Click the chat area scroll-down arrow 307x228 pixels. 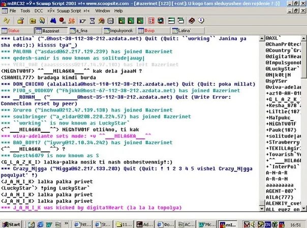click(x=262, y=208)
